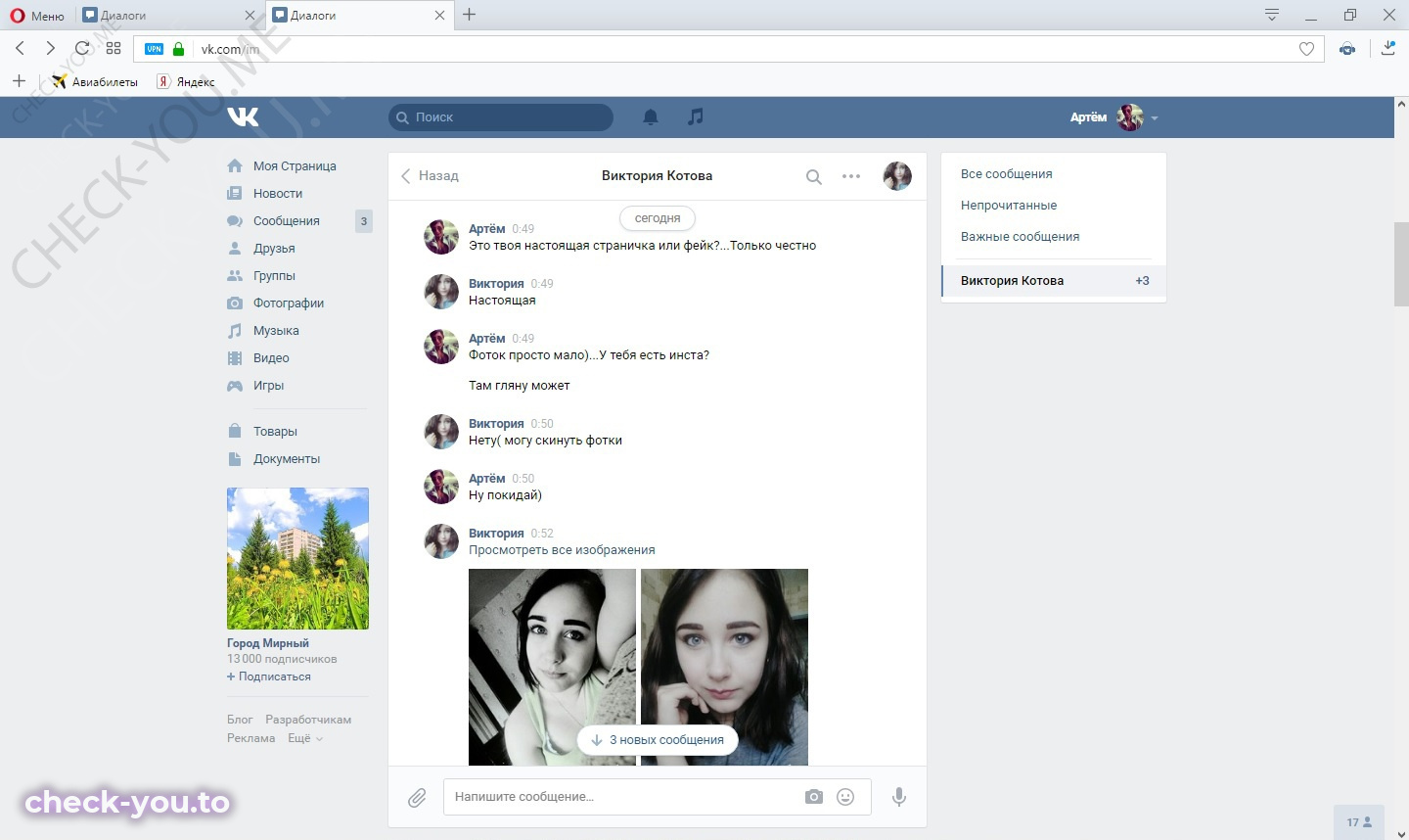The image size is (1409, 840).
Task: Click the VPN badge in address bar
Action: click(155, 49)
